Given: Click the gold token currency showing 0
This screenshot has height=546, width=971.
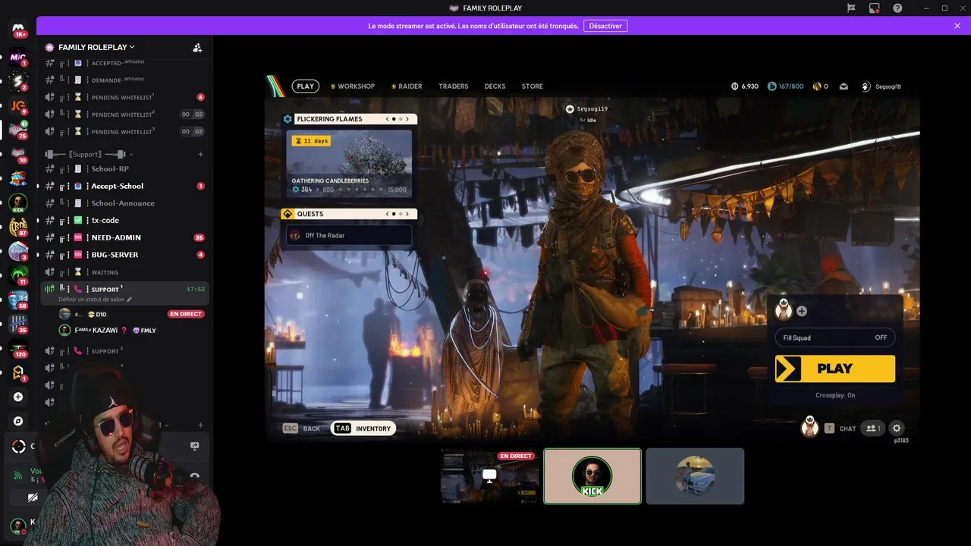Looking at the screenshot, I should pos(820,86).
